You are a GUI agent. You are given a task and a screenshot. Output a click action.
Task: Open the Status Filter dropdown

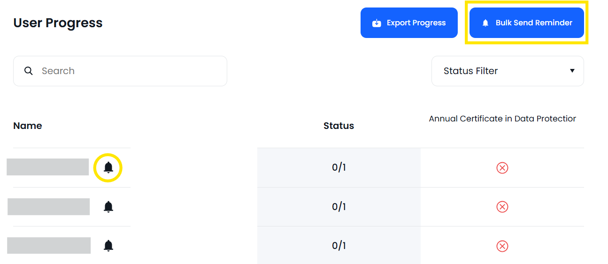(508, 71)
